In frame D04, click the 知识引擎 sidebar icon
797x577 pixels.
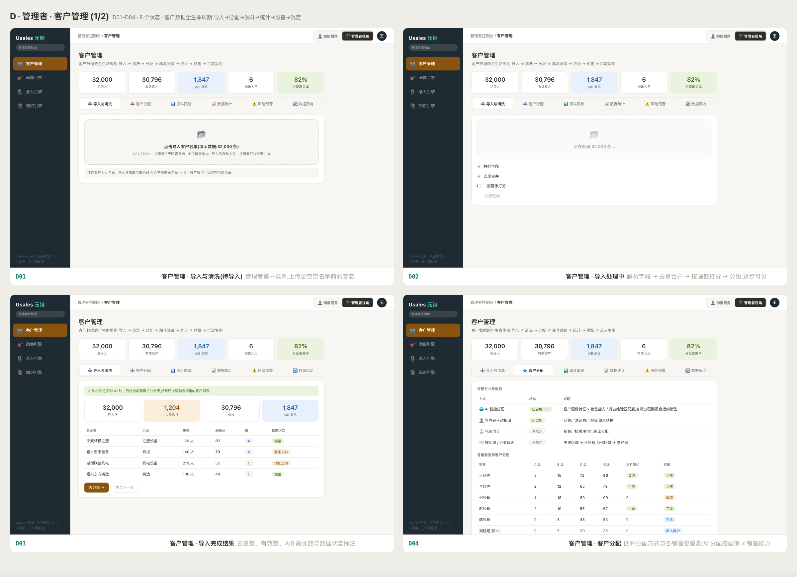coord(412,372)
